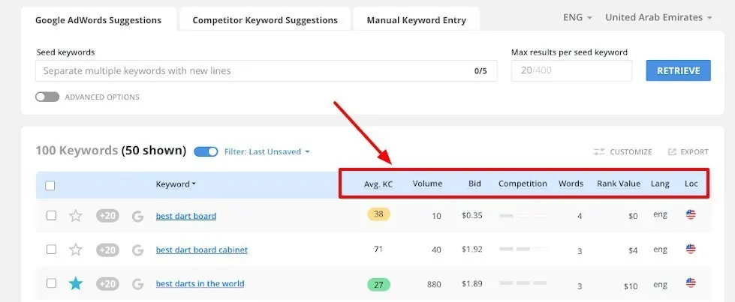Screen dimensions: 735x302
Task: Switch to Manual Keyword Entry tab
Action: [416, 20]
